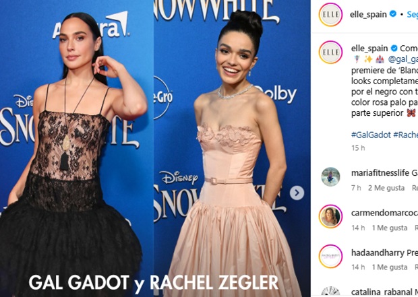View carmendomarcoca's profile picture

(330, 216)
